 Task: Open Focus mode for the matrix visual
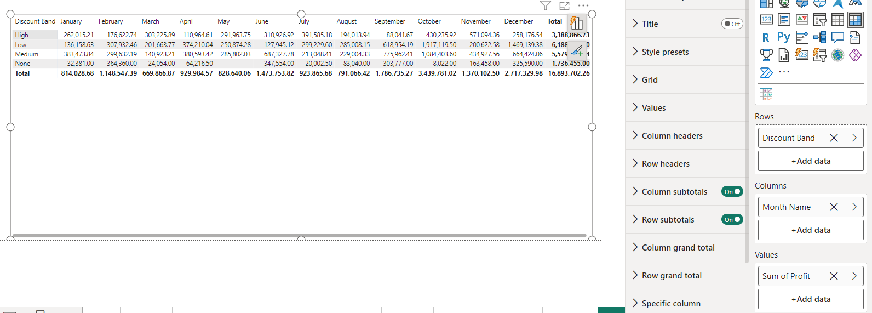(564, 5)
